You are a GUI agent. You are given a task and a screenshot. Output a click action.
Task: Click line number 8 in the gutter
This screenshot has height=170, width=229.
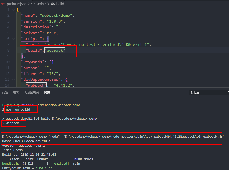(8, 50)
